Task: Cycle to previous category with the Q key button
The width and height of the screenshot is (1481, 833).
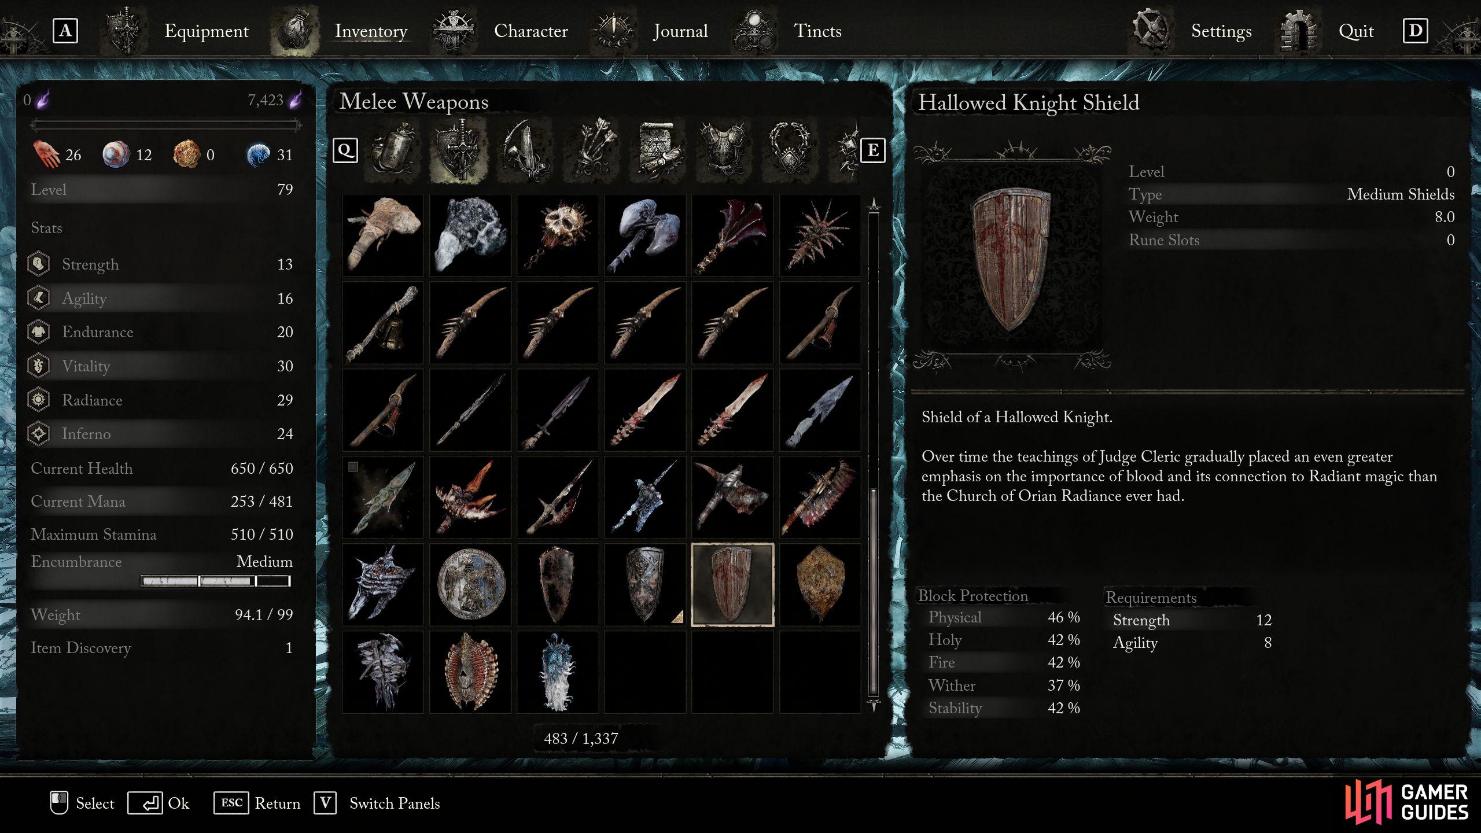Action: pos(345,150)
